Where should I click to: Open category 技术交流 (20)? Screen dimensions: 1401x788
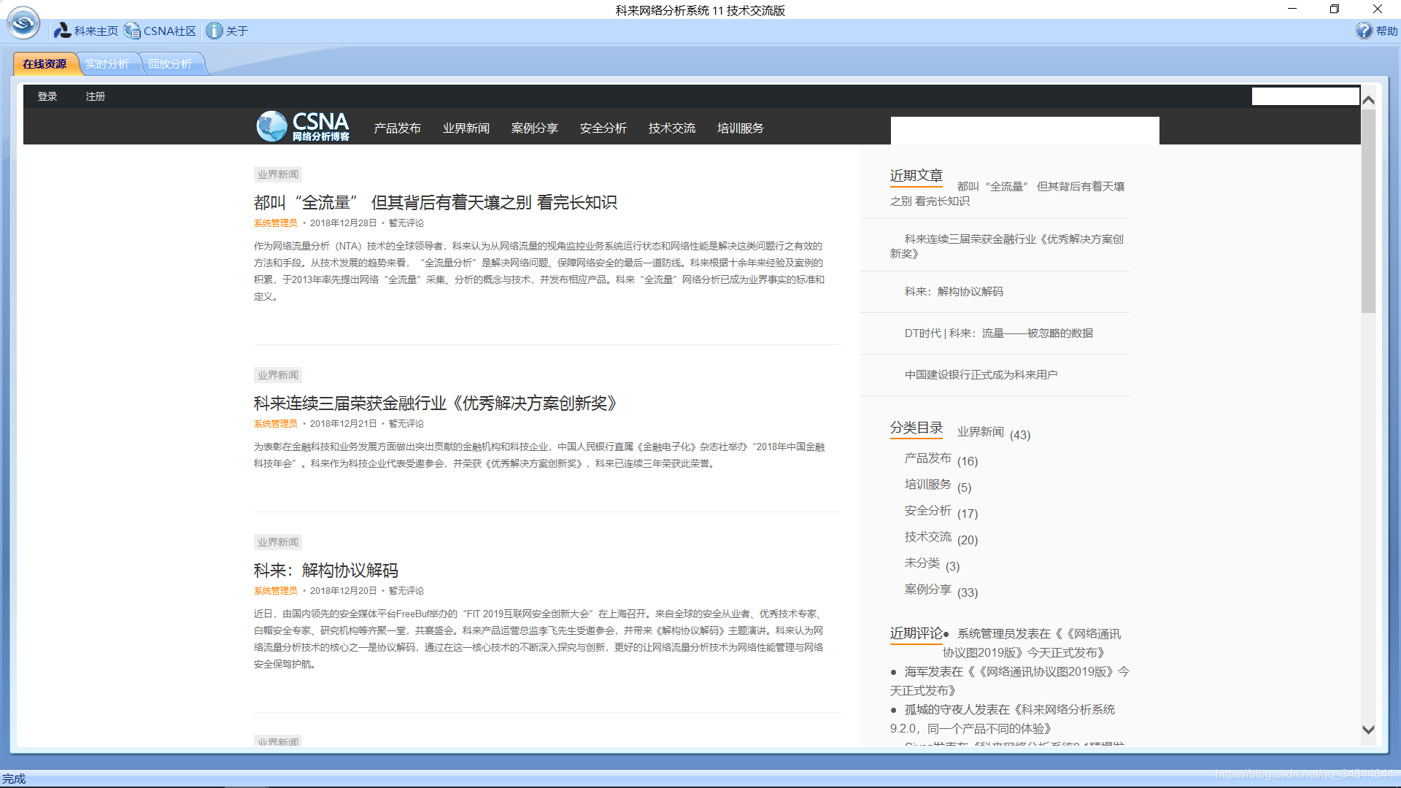click(x=927, y=537)
